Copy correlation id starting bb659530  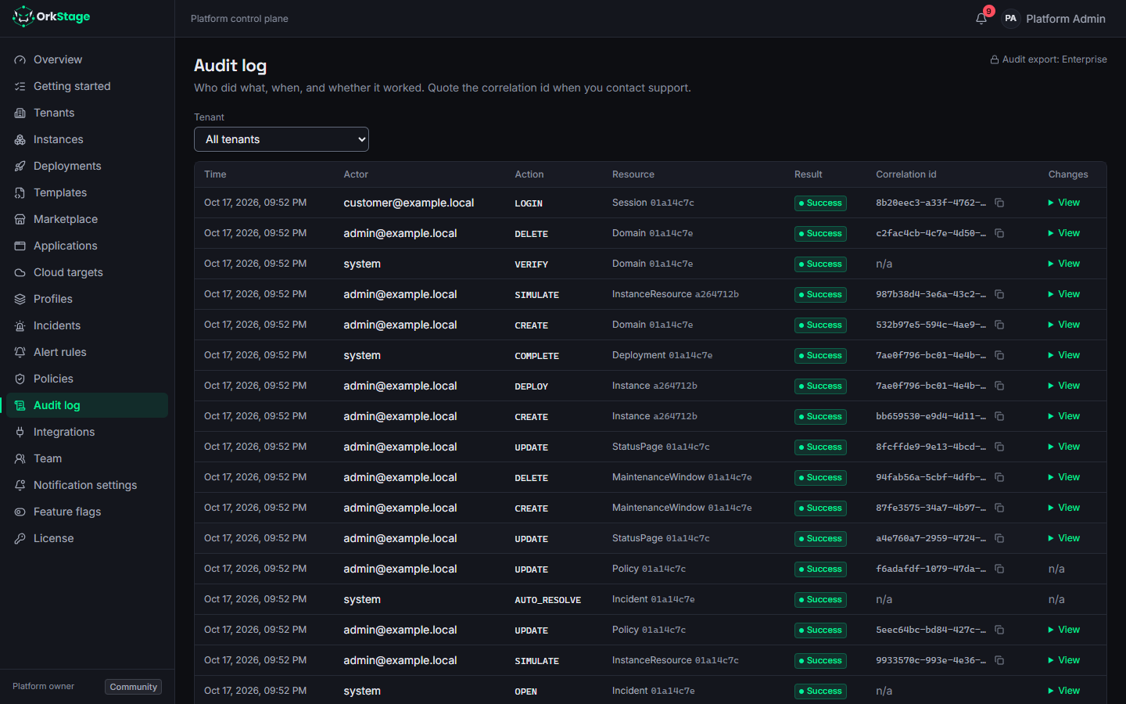[x=999, y=416]
